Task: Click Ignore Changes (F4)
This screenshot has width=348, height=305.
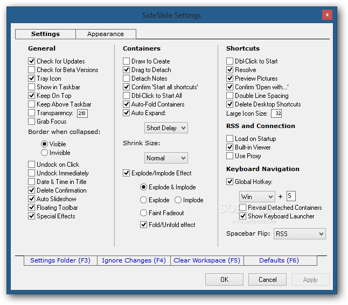Action: (134, 260)
